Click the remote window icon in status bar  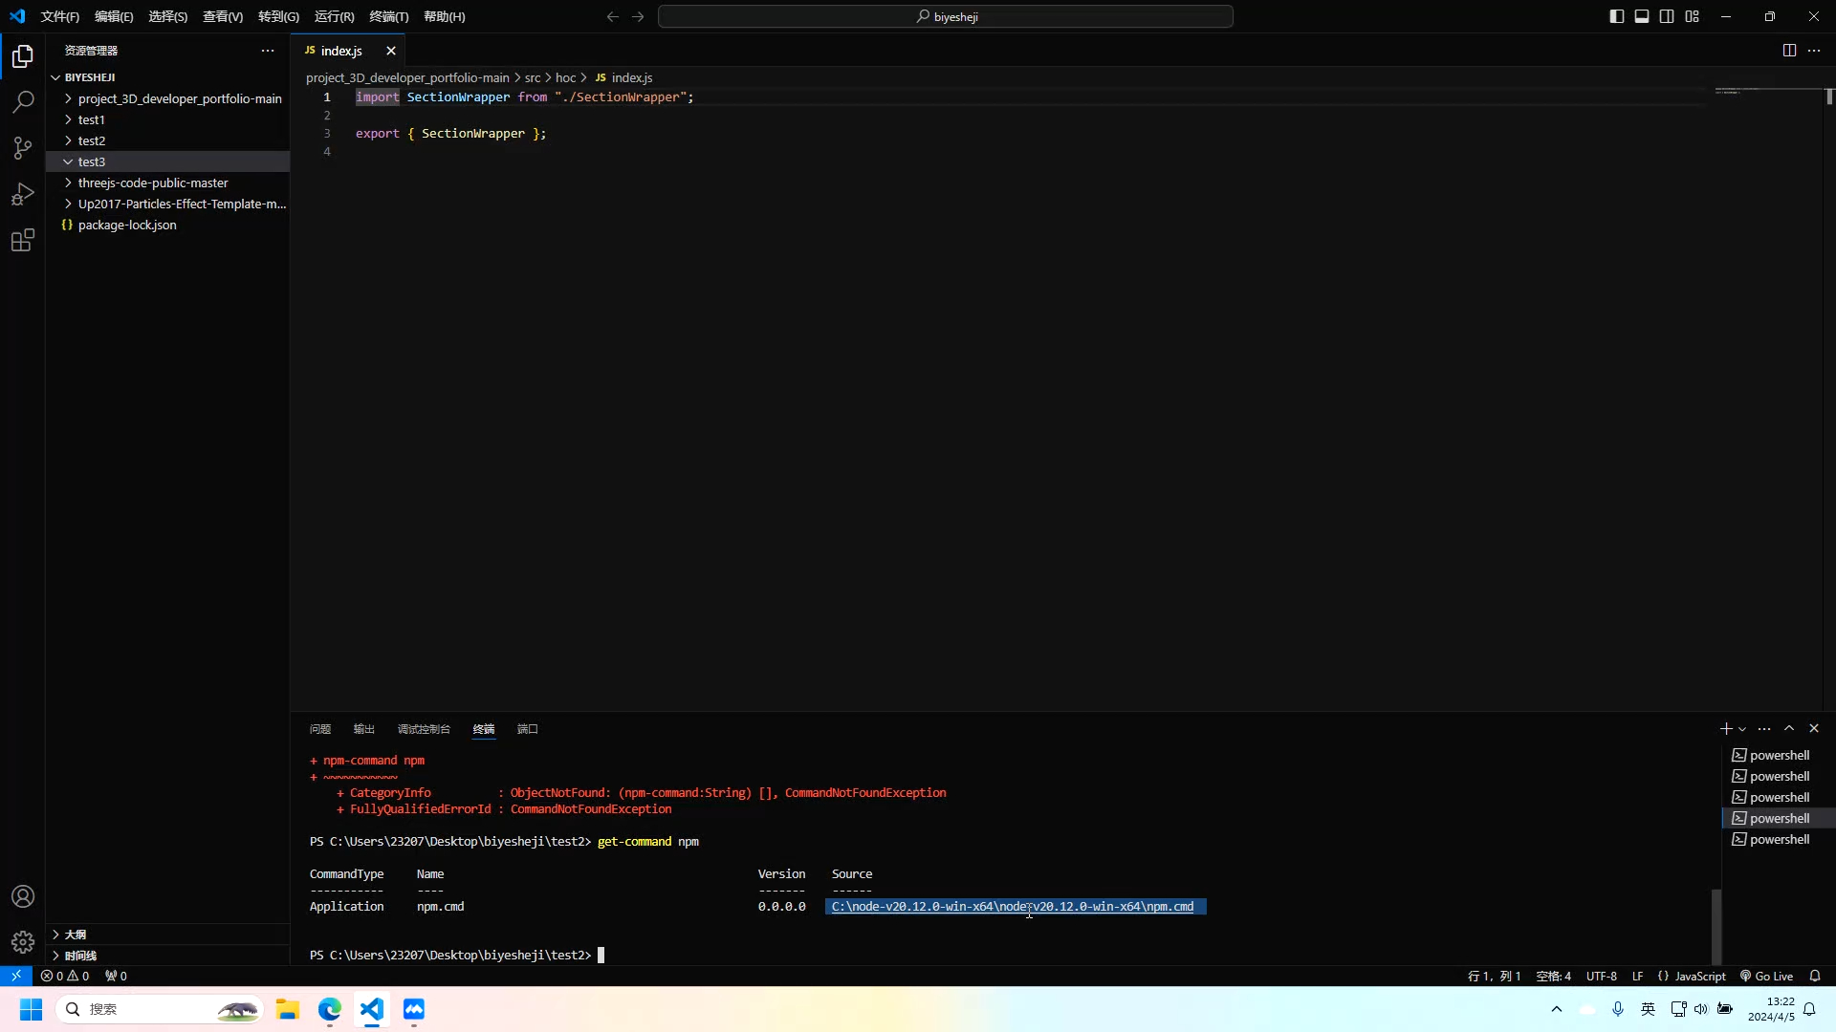pos(15,976)
